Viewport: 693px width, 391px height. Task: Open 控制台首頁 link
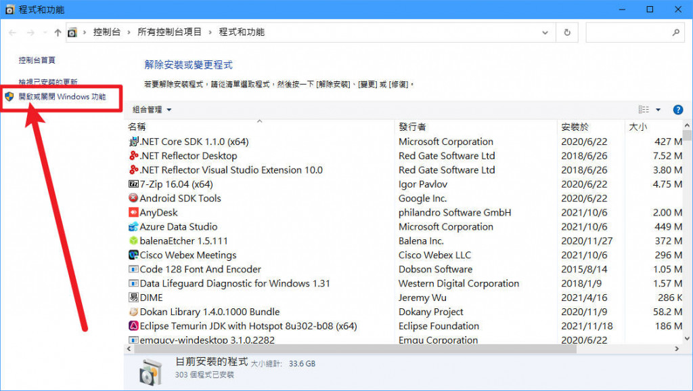click(x=37, y=60)
